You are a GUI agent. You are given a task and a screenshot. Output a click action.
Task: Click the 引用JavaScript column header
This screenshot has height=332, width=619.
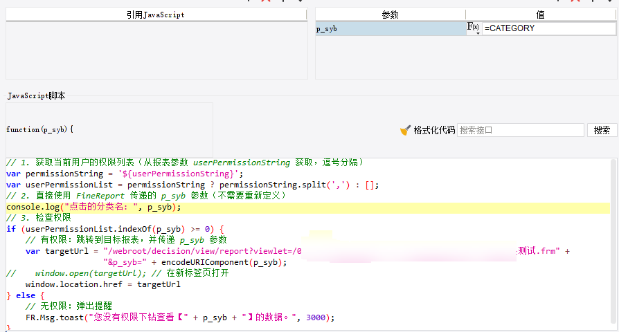[156, 15]
